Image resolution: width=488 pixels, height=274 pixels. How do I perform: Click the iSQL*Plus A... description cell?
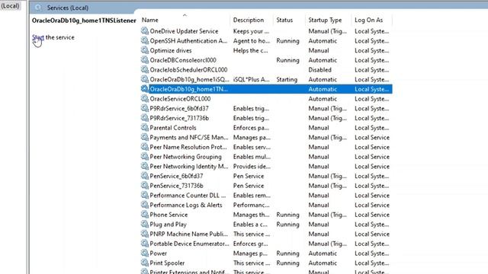(252, 79)
